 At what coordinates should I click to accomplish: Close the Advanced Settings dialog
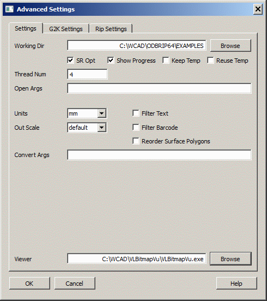coord(258,9)
